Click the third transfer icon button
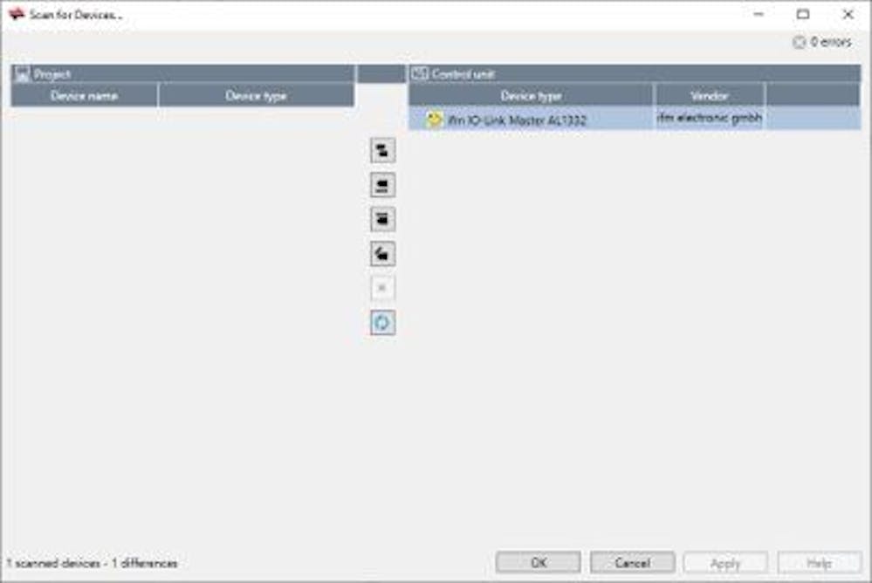The height and width of the screenshot is (583, 872). click(382, 219)
